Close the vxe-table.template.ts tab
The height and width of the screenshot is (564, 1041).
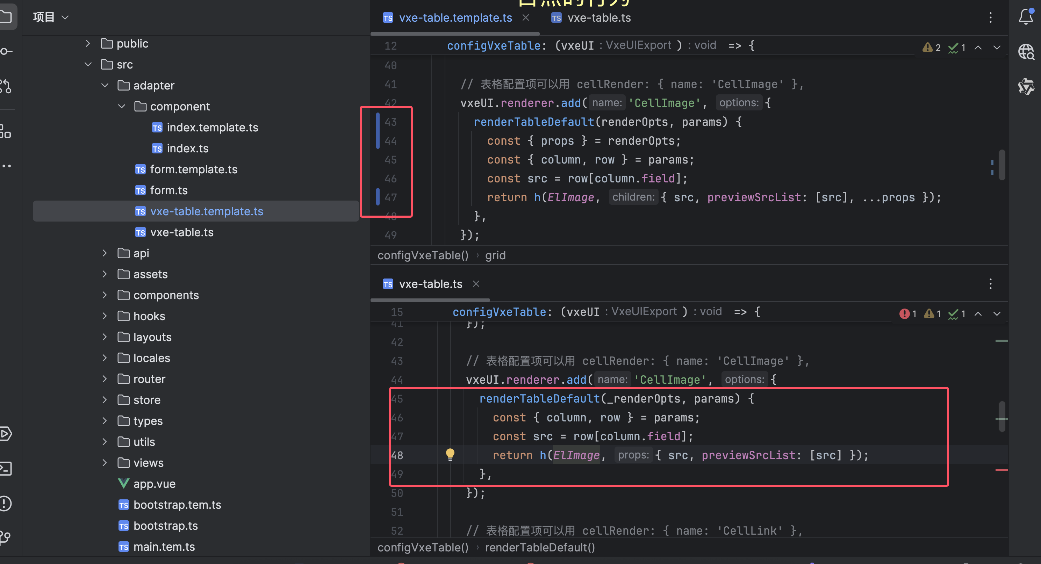[x=526, y=18]
